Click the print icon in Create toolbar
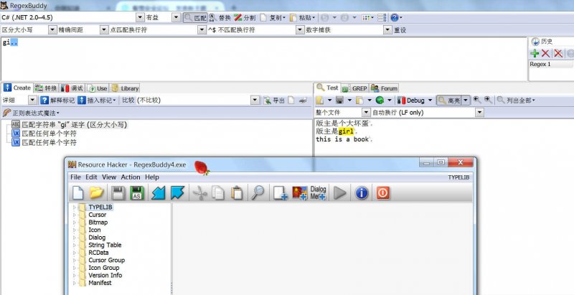574x295 pixels. [x=303, y=100]
